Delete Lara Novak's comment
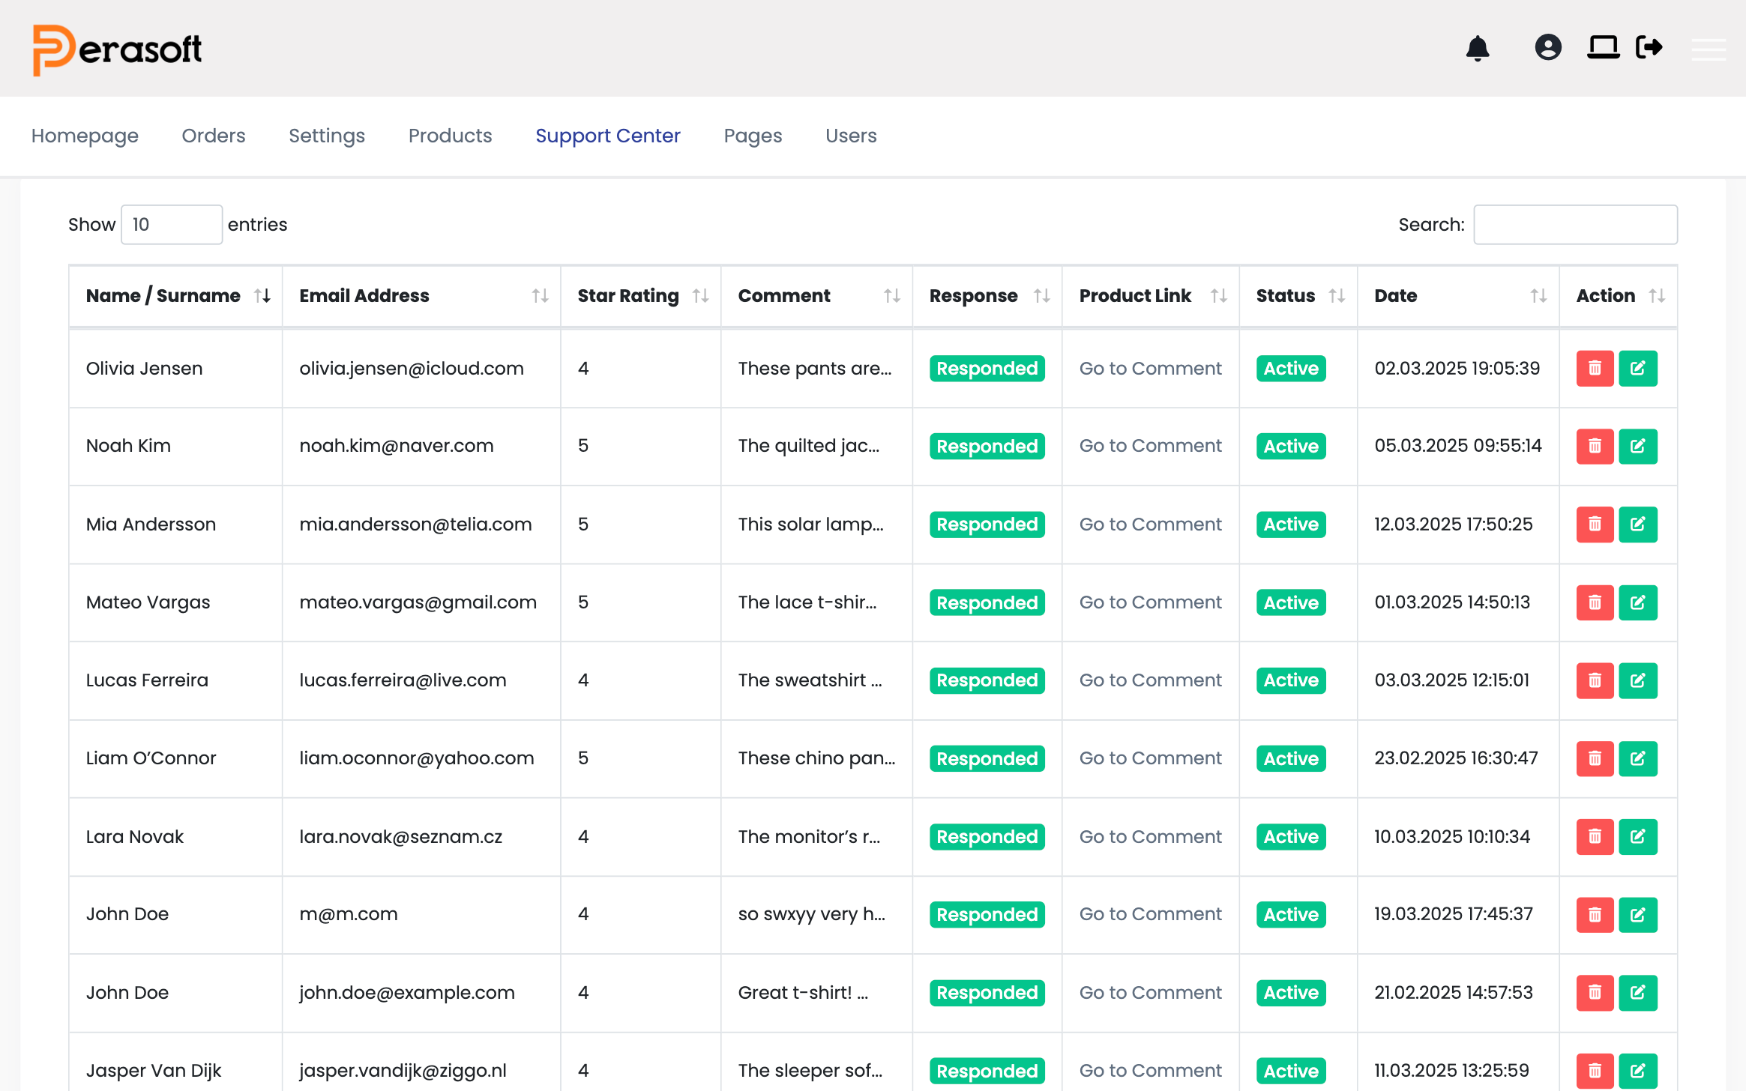 [x=1595, y=837]
